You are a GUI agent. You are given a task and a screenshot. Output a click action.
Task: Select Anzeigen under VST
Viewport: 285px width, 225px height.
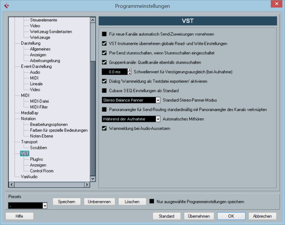tap(38, 165)
